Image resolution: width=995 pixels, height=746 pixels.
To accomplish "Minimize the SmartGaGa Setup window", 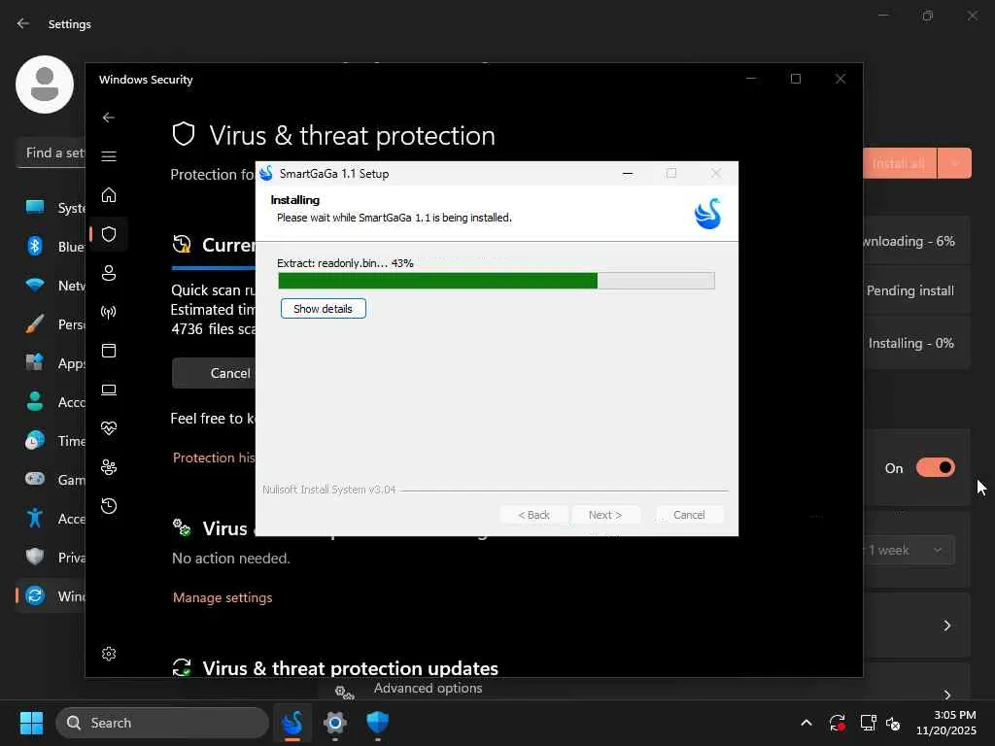I will pyautogui.click(x=628, y=173).
